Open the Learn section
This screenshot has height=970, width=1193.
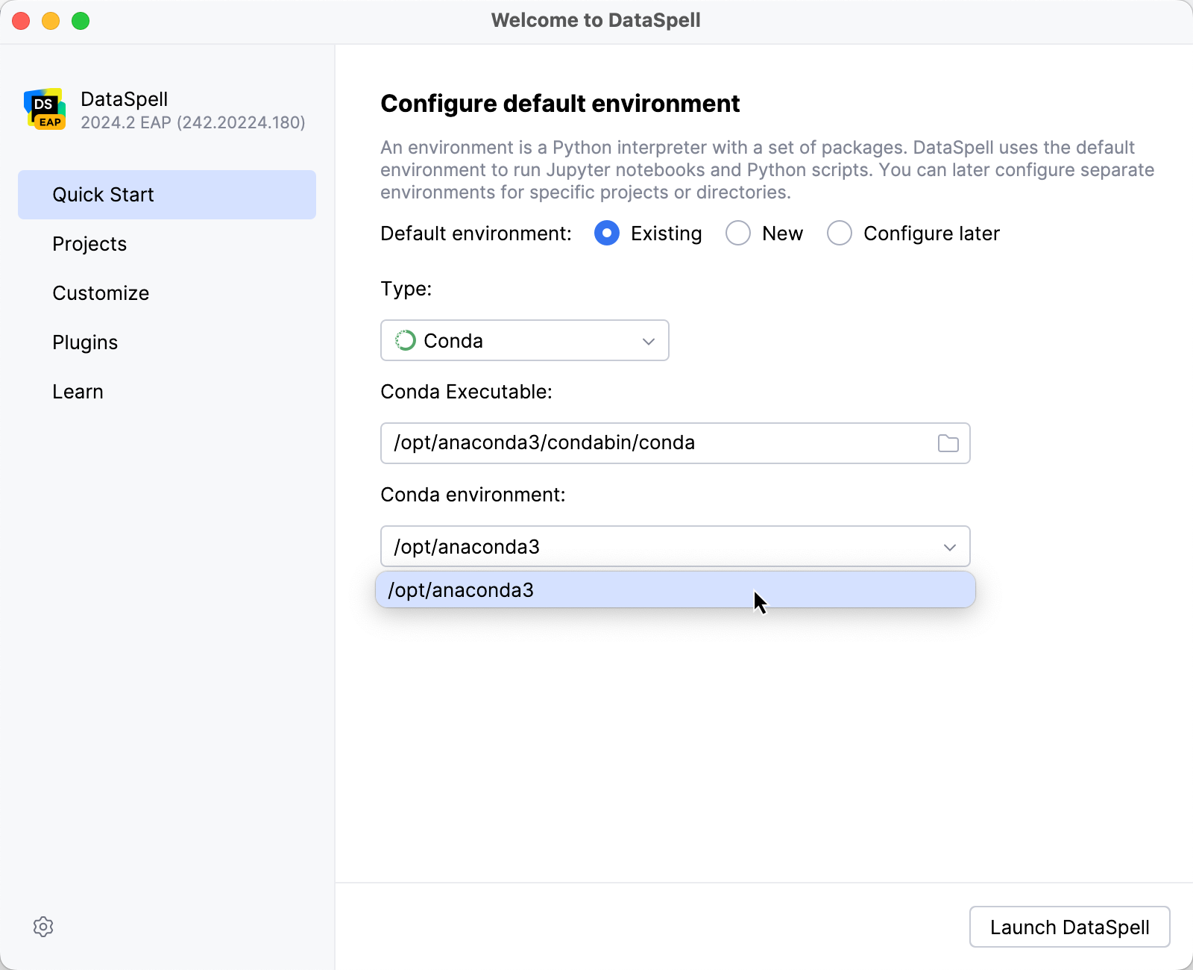tap(78, 391)
